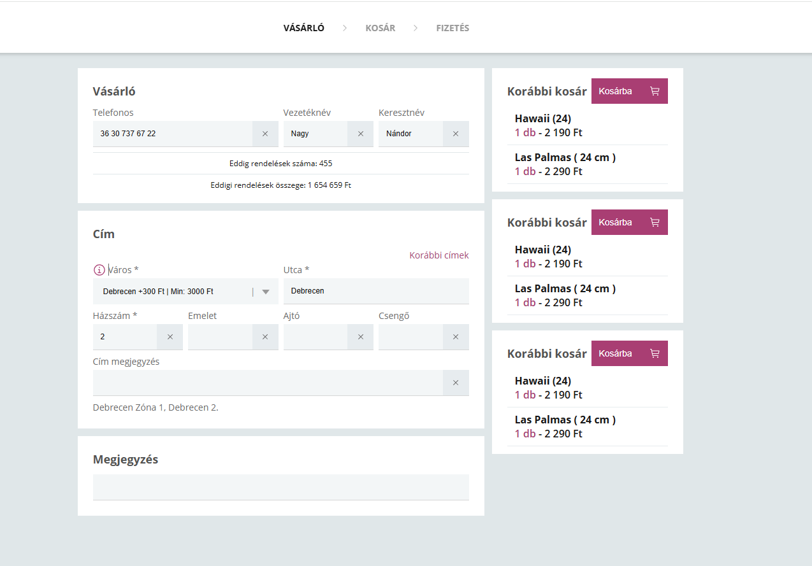Click into the Utca input field
The image size is (812, 566).
tap(376, 291)
